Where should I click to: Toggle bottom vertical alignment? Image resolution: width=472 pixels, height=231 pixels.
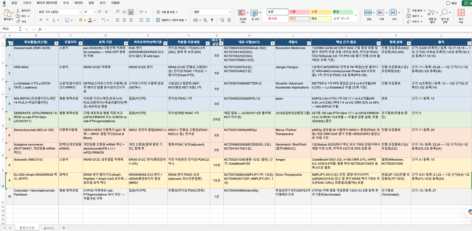(131, 12)
